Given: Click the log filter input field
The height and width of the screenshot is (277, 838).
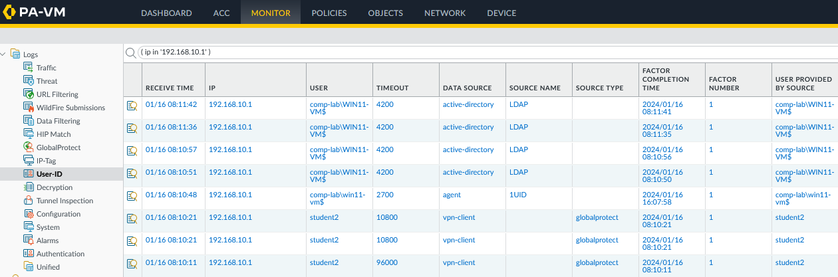Looking at the screenshot, I should tap(487, 52).
